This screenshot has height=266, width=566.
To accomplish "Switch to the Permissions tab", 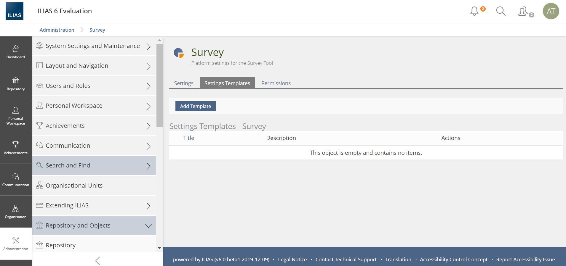I will (276, 83).
